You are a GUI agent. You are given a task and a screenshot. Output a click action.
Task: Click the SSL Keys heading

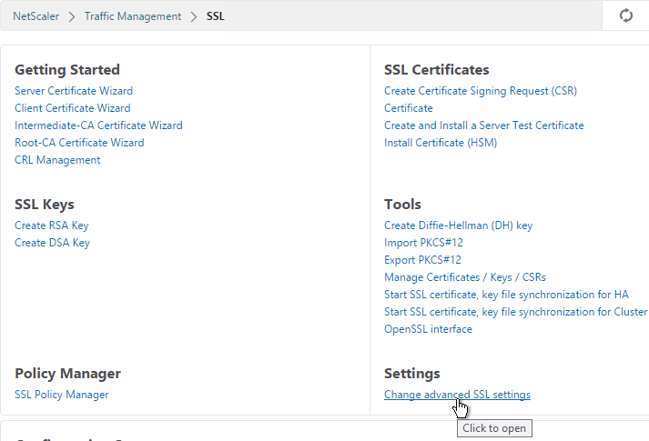click(x=45, y=205)
